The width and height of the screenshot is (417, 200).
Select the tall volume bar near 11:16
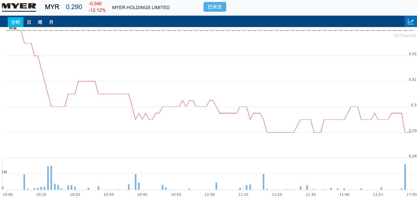click(263, 182)
